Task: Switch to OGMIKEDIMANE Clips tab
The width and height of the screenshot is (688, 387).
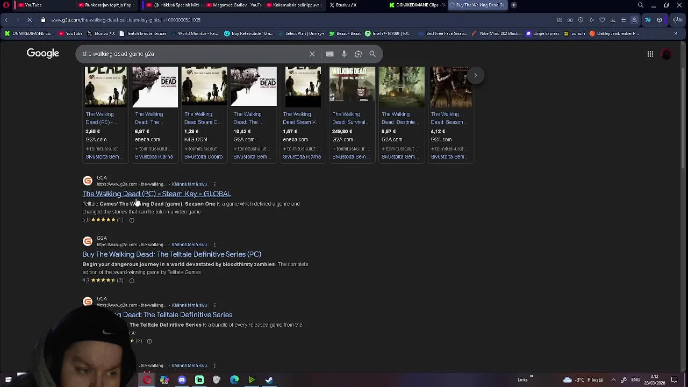Action: [417, 5]
